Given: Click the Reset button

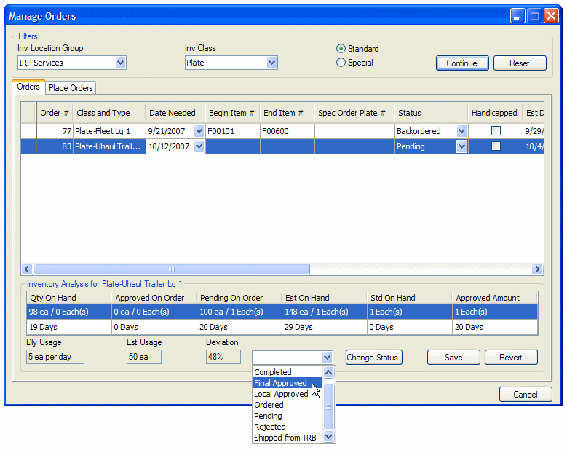Looking at the screenshot, I should point(519,63).
